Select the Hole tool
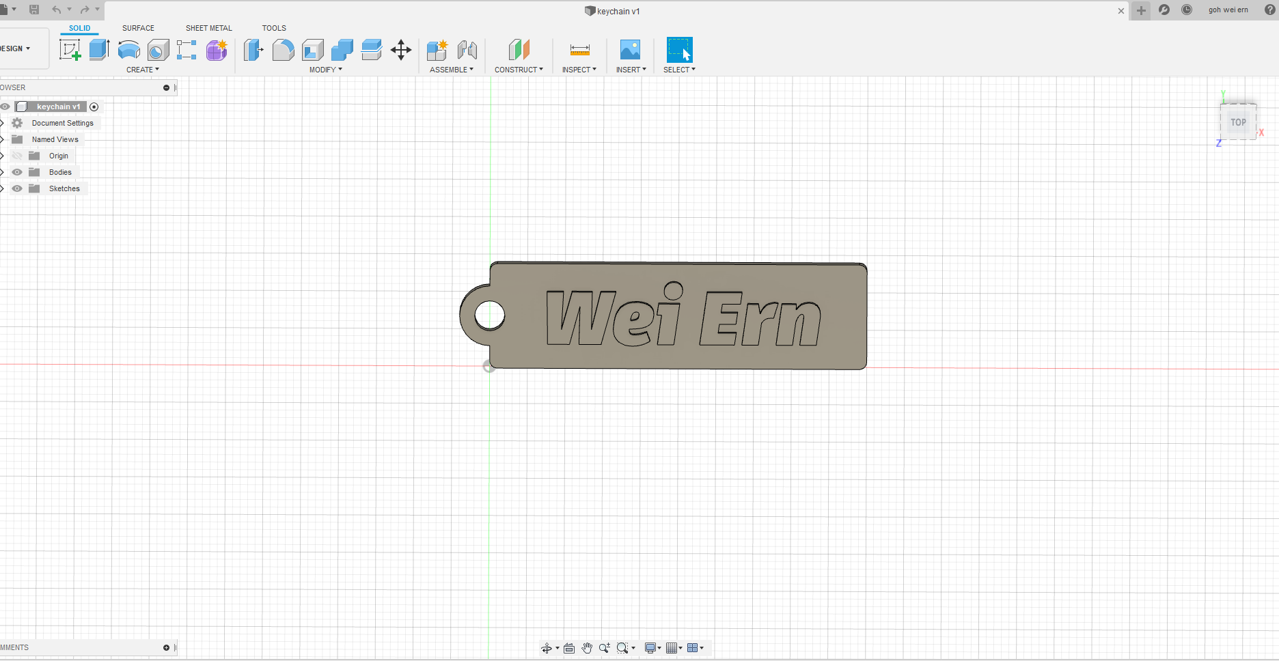This screenshot has width=1279, height=661. [158, 50]
